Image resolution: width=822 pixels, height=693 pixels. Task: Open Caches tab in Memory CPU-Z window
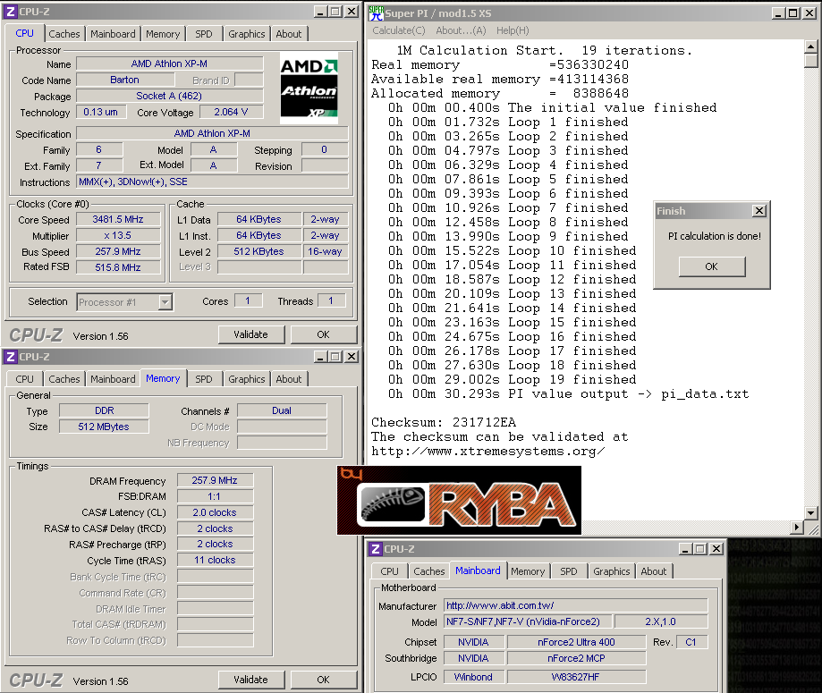pyautogui.click(x=64, y=379)
